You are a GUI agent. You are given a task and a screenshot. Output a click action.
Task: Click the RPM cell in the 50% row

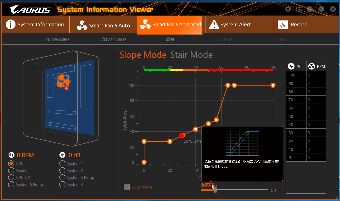coord(316,116)
